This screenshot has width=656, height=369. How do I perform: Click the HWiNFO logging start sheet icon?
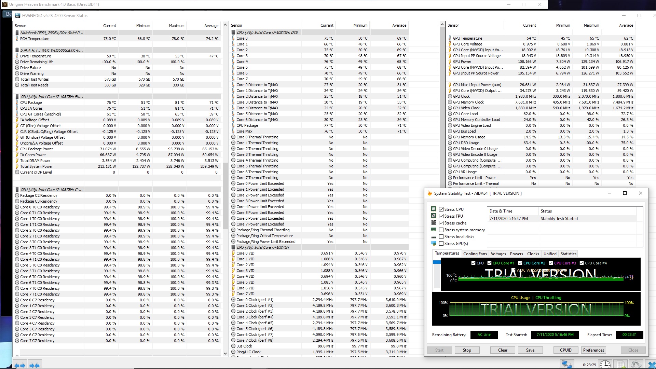pos(621,365)
